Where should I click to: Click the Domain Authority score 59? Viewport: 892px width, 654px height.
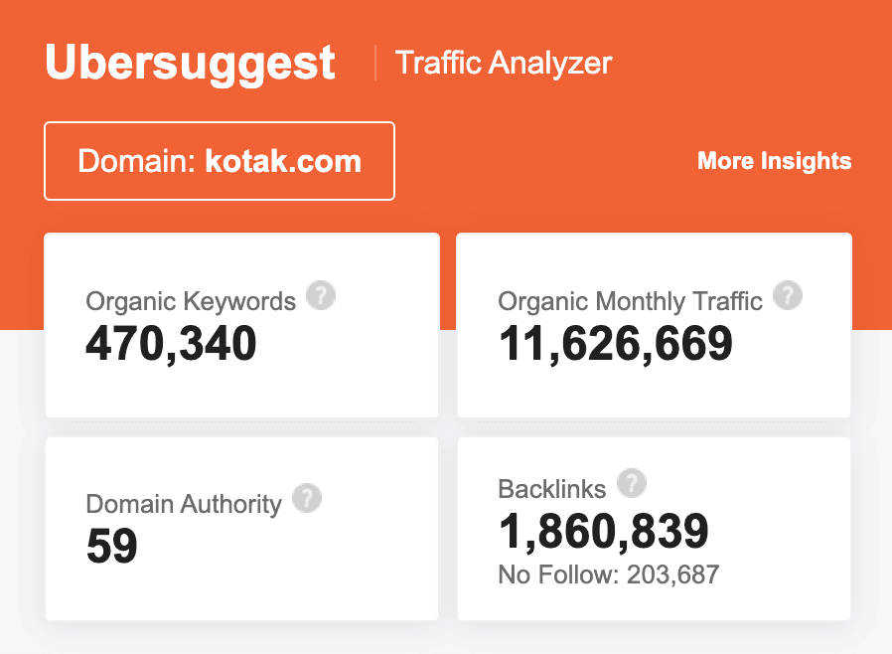[111, 546]
